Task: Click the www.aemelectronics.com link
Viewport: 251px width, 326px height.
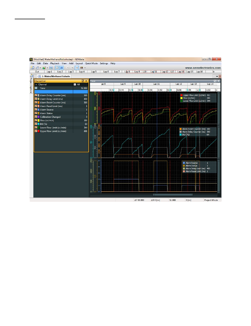Action: click(x=203, y=68)
